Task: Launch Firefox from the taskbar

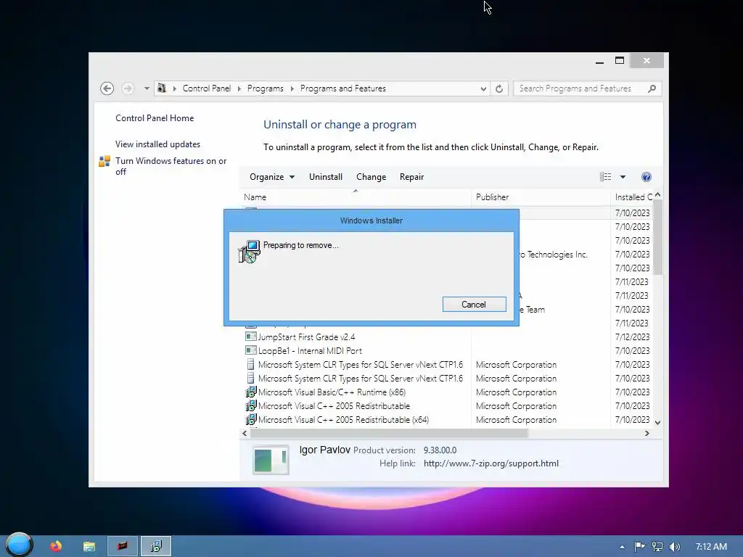Action: point(56,546)
